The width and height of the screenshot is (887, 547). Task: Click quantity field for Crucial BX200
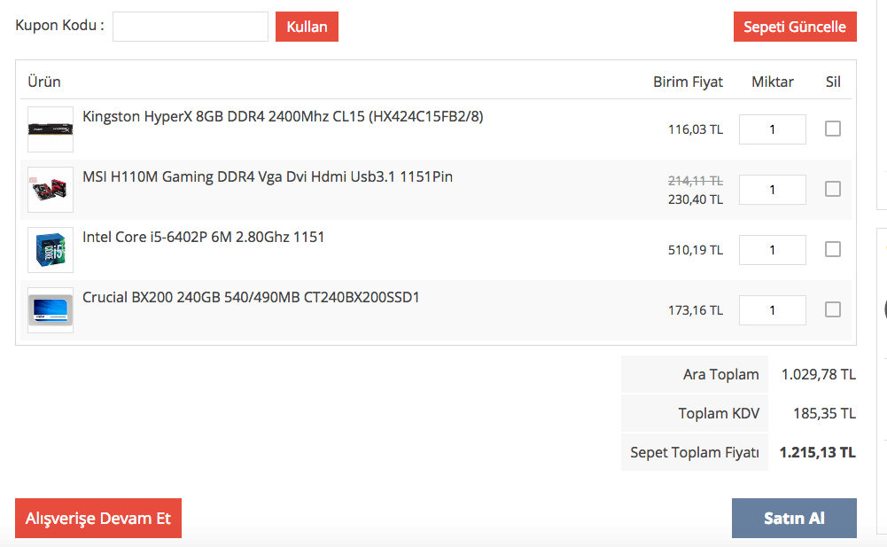click(x=772, y=310)
